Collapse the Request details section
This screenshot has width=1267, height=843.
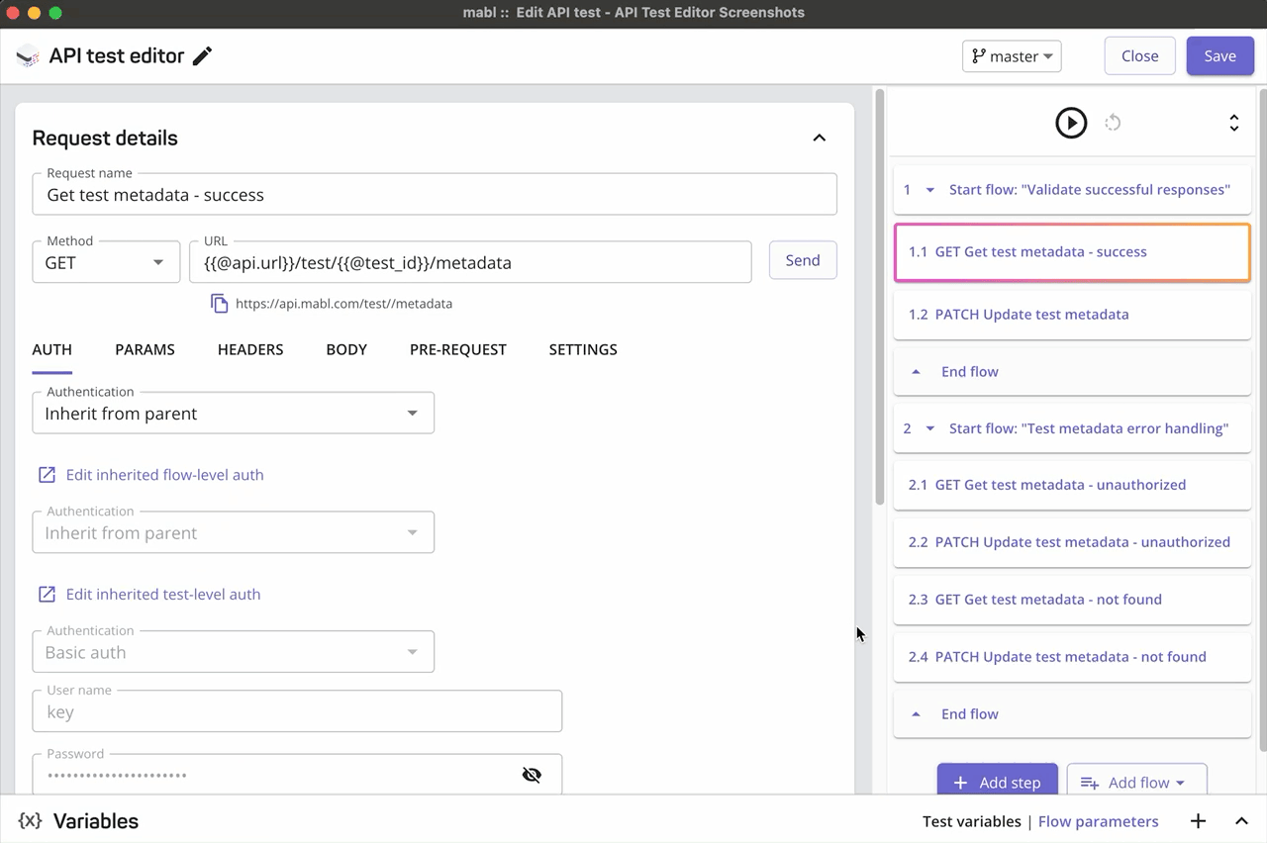point(819,138)
